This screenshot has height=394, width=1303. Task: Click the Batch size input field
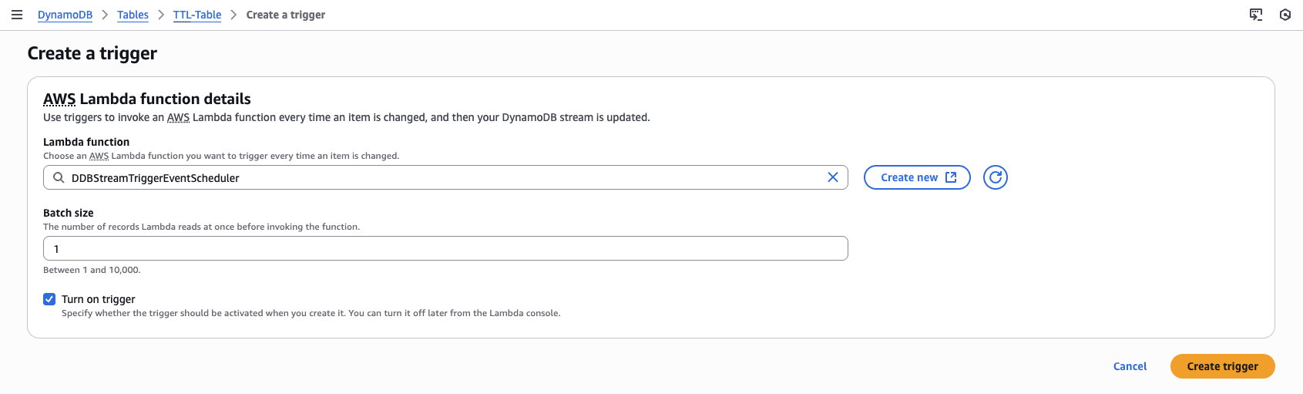445,248
